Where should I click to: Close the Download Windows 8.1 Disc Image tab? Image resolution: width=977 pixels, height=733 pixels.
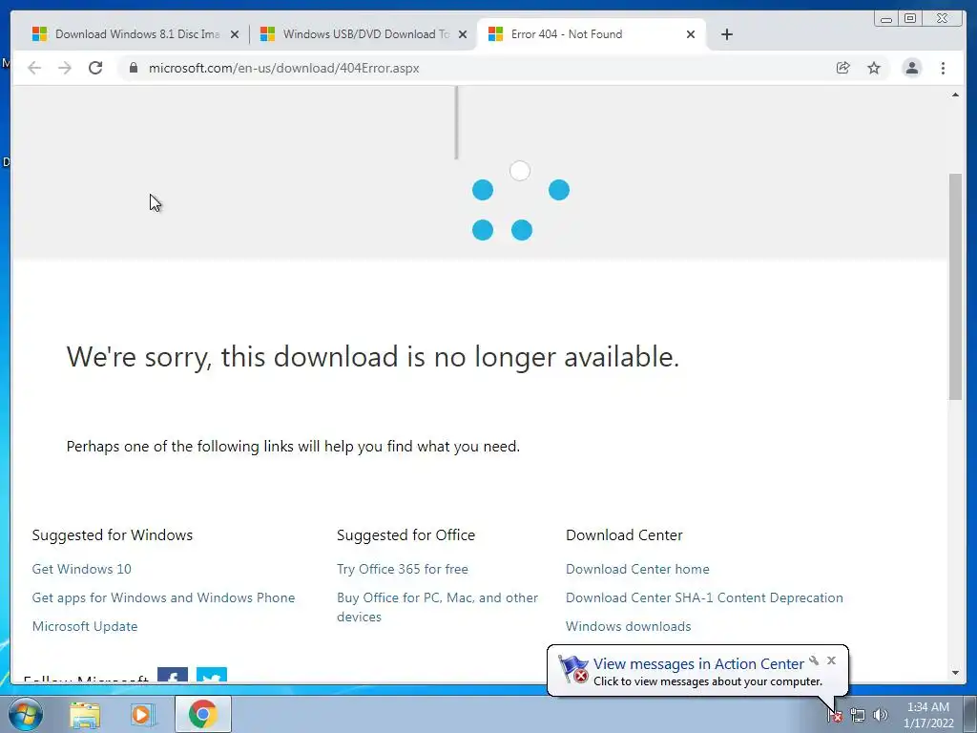tap(235, 34)
